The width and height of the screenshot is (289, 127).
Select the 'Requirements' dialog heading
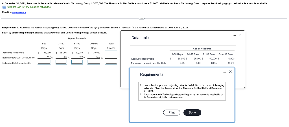point(152,74)
